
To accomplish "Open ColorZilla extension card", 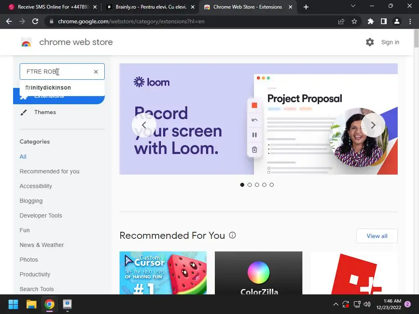I will pos(259,273).
